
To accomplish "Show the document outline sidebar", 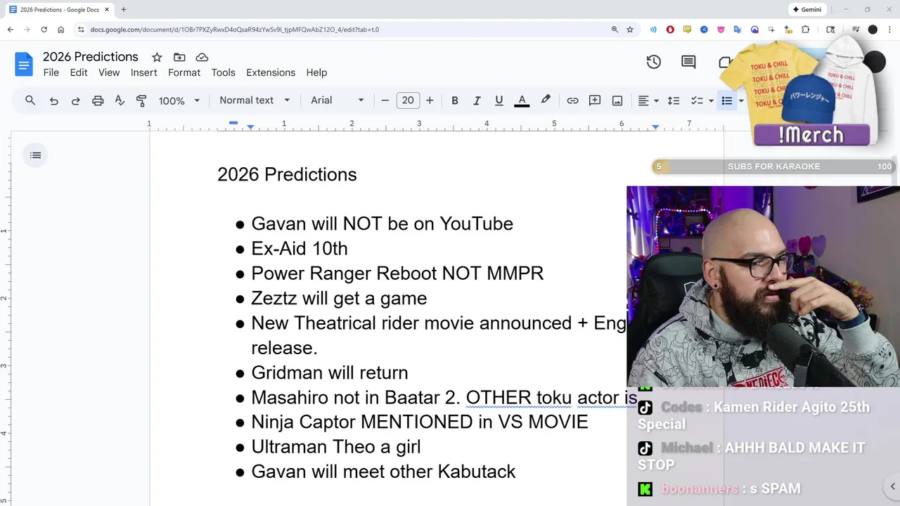I will point(36,155).
